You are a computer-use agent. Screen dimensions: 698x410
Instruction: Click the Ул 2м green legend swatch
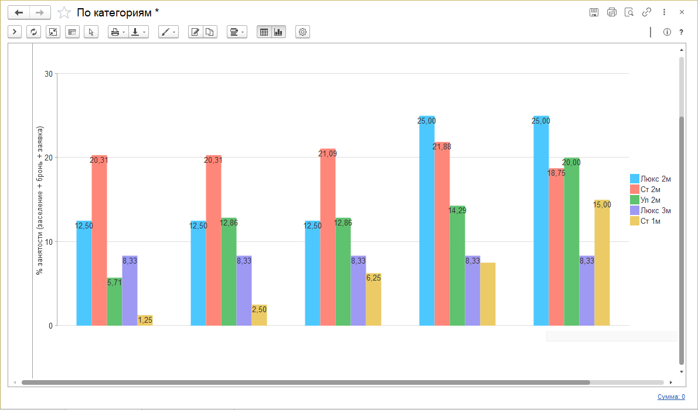635,200
